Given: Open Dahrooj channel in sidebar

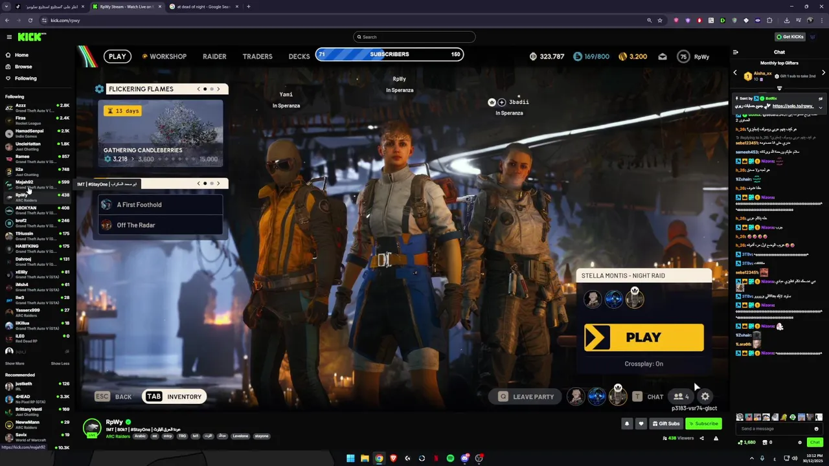Looking at the screenshot, I should click(38, 261).
